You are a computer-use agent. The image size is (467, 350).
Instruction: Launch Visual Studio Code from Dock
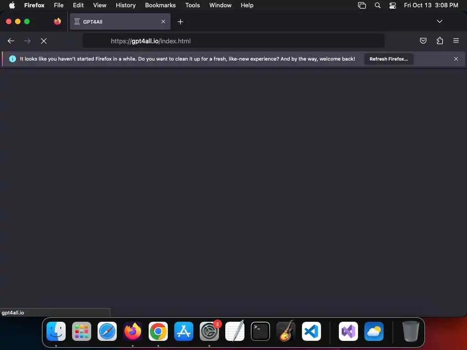(x=311, y=331)
